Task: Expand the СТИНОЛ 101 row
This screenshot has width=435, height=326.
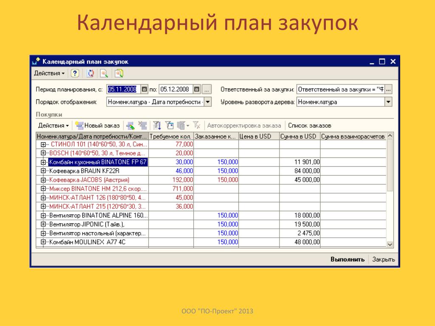Action: click(43, 144)
